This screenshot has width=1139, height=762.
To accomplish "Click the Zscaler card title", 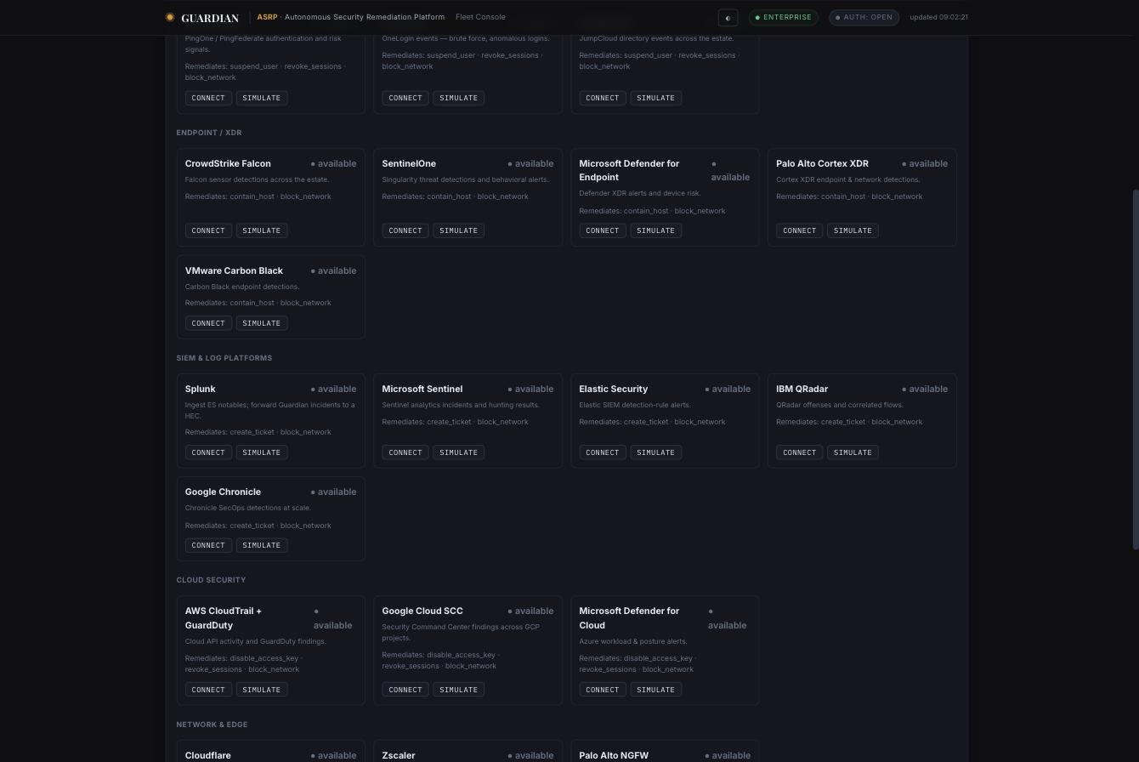I will point(399,755).
